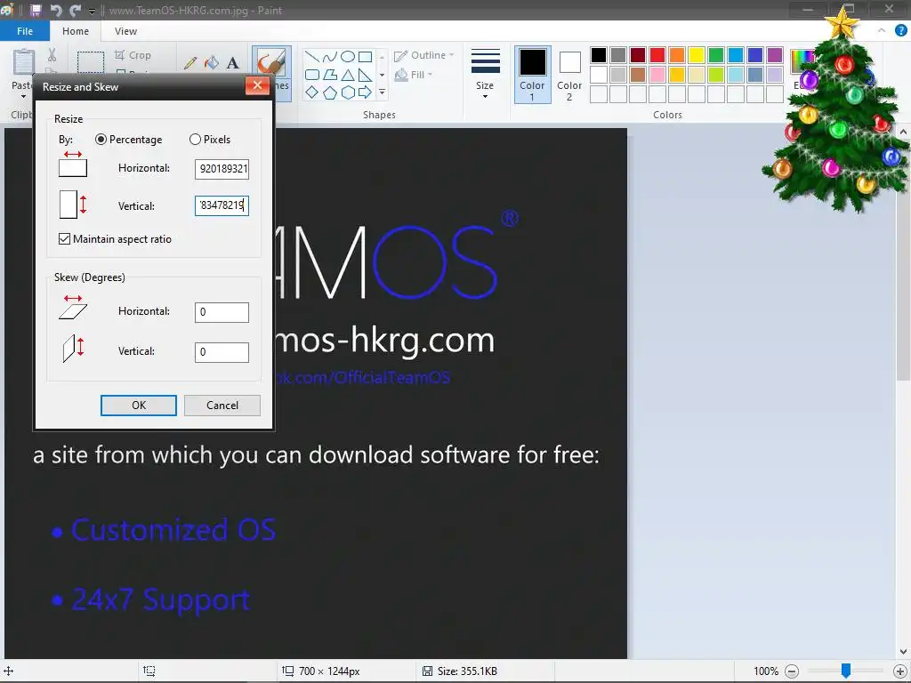Pick the Right triangle shape
Image resolution: width=911 pixels, height=683 pixels.
click(365, 75)
